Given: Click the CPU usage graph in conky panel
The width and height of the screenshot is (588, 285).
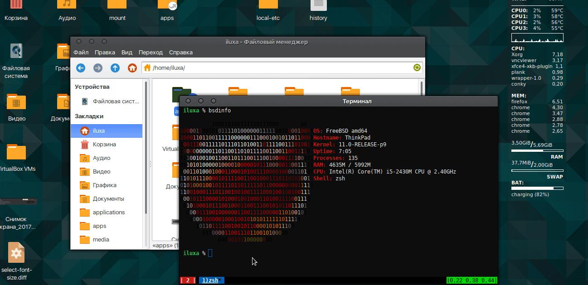Looking at the screenshot, I should [x=537, y=38].
